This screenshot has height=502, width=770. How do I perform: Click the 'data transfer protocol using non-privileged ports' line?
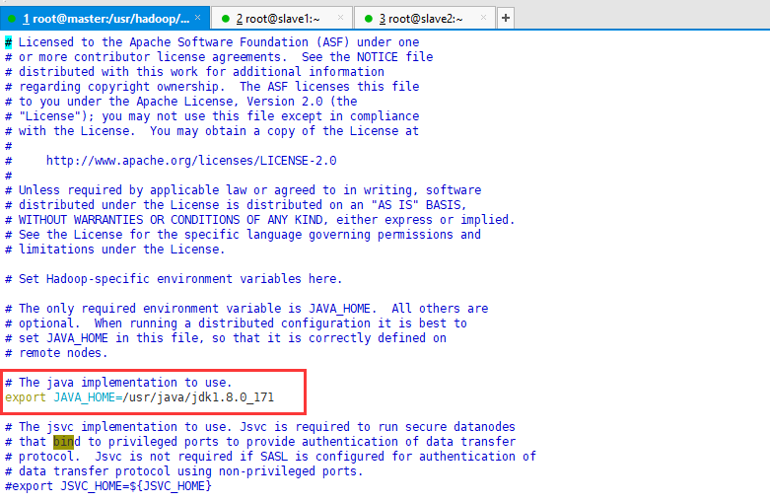coord(184,471)
